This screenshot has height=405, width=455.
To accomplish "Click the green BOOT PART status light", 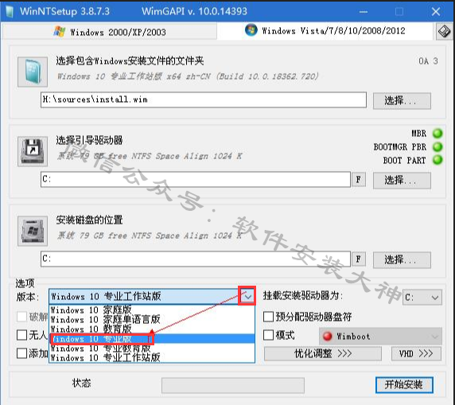I will click(437, 160).
